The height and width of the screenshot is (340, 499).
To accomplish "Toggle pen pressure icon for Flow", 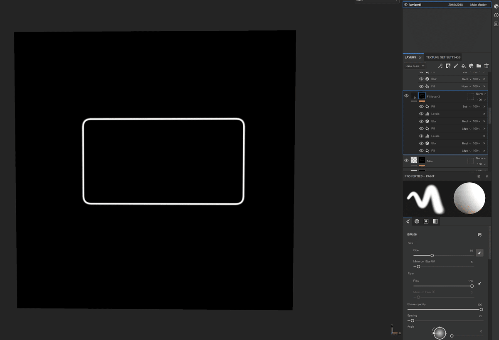I will coord(479,284).
